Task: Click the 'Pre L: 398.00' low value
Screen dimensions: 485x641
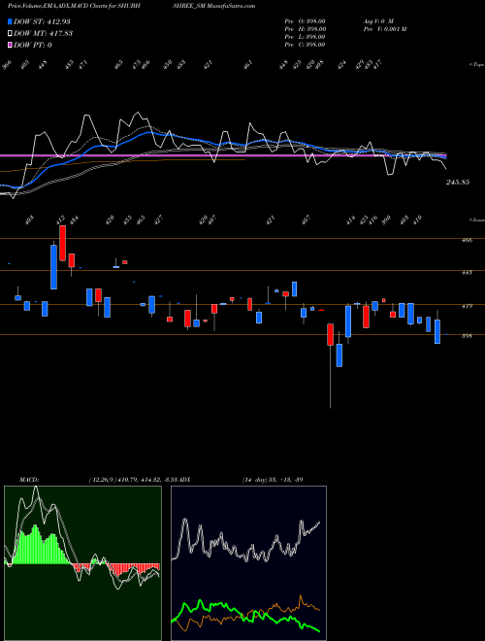Action: point(305,37)
